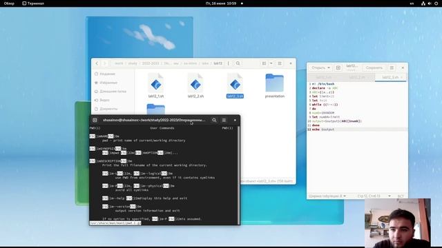Open the network status icon in top bar
Image resolution: width=442 pixels, height=248 pixels.
click(x=423, y=3)
